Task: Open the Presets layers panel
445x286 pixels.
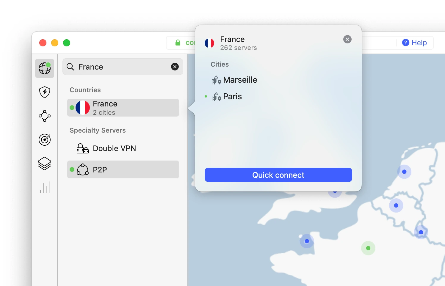Action: pos(45,164)
